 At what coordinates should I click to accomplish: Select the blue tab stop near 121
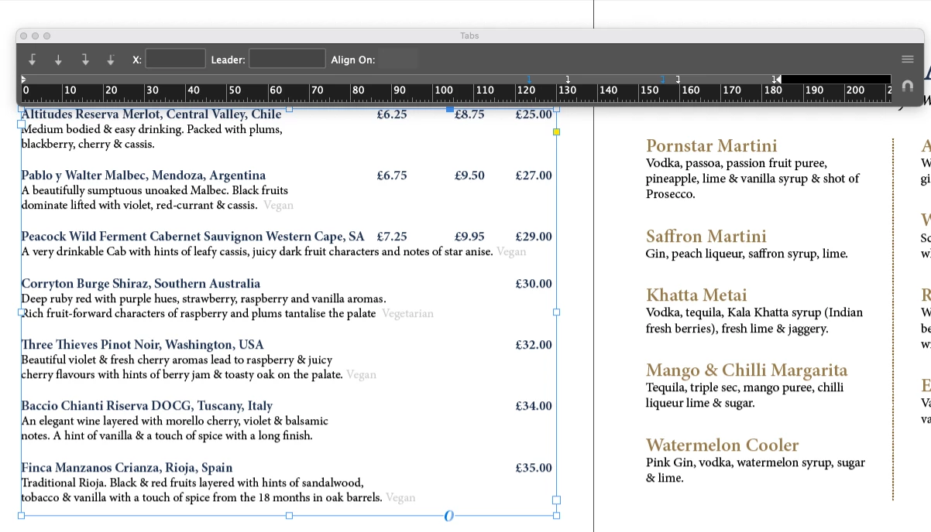pyautogui.click(x=530, y=79)
